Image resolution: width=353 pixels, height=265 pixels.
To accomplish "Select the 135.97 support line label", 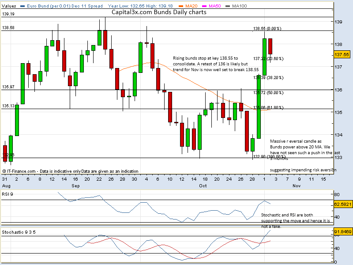I will (8, 87).
